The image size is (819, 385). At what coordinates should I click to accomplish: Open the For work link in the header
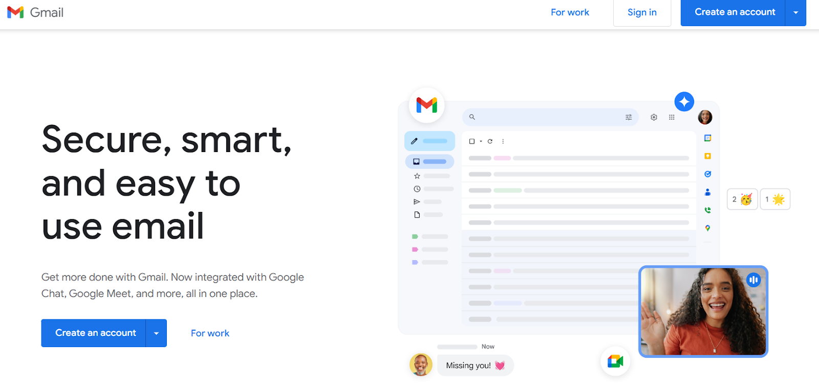(570, 12)
